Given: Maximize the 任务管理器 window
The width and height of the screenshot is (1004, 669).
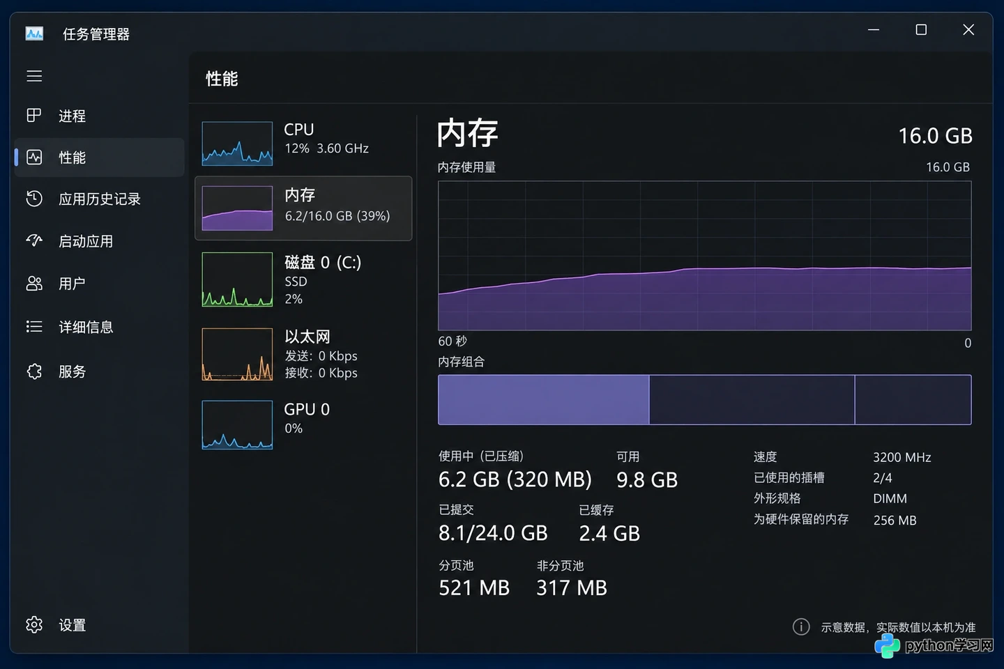Looking at the screenshot, I should pos(921,30).
